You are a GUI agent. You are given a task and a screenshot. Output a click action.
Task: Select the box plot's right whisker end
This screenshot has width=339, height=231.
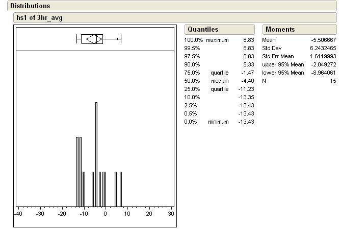click(121, 39)
